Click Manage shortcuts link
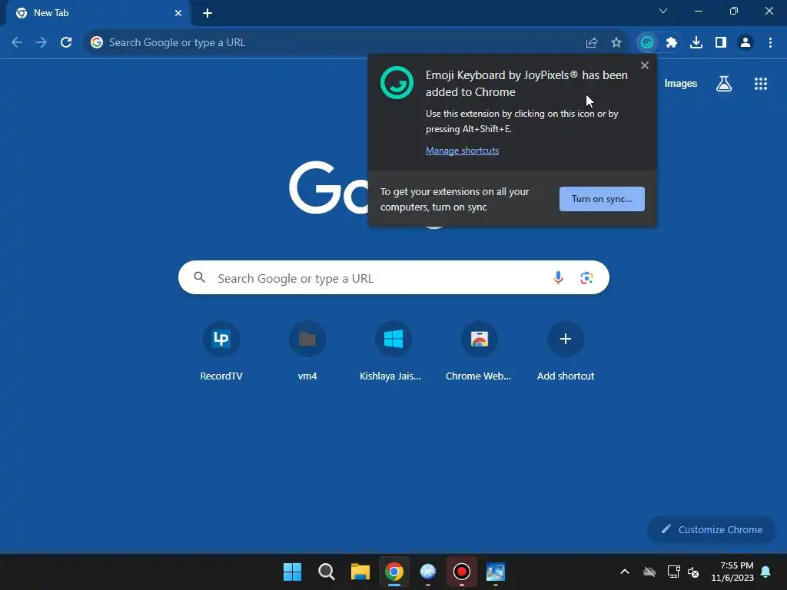Image resolution: width=787 pixels, height=590 pixels. 462,151
